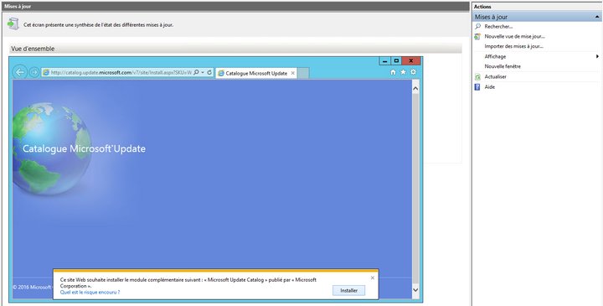Click Rechercher... in Actions pane
The image size is (603, 306).
click(498, 27)
